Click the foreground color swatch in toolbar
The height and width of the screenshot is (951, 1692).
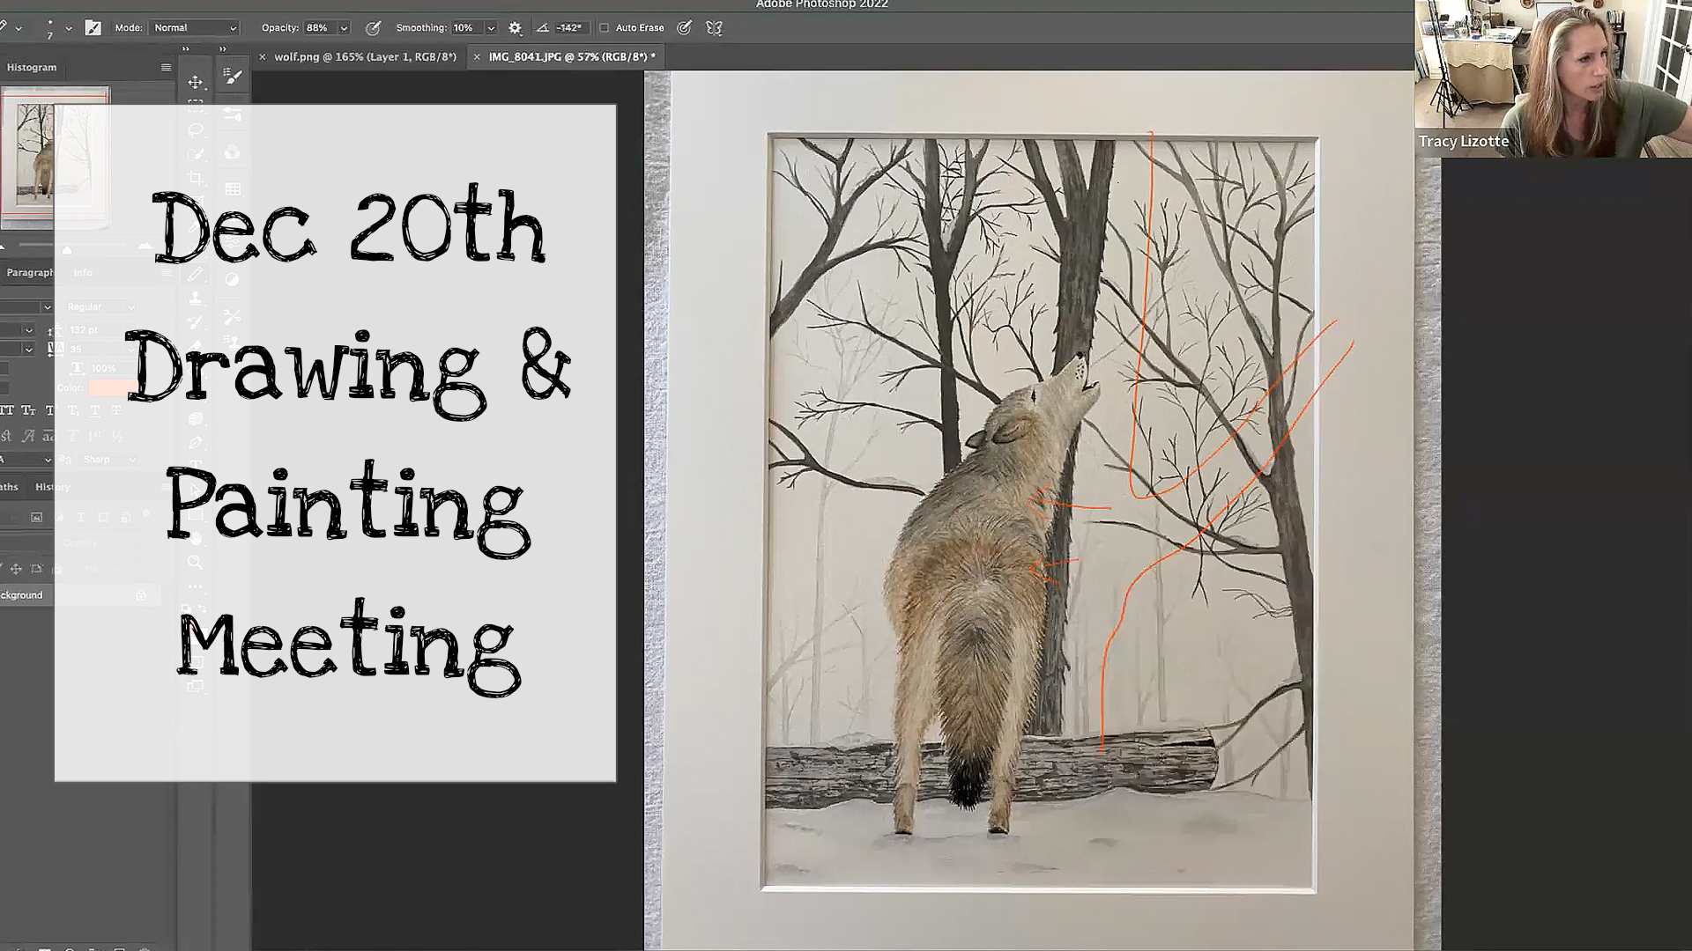[191, 627]
